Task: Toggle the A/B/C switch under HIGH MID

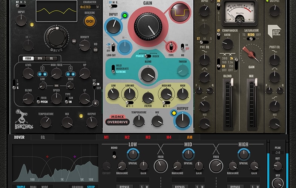Action: pyautogui.click(x=166, y=103)
